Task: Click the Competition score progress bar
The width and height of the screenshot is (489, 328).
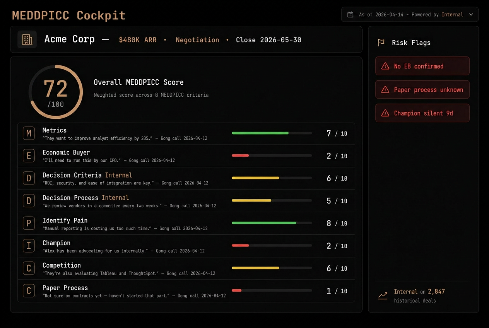Action: (x=272, y=268)
